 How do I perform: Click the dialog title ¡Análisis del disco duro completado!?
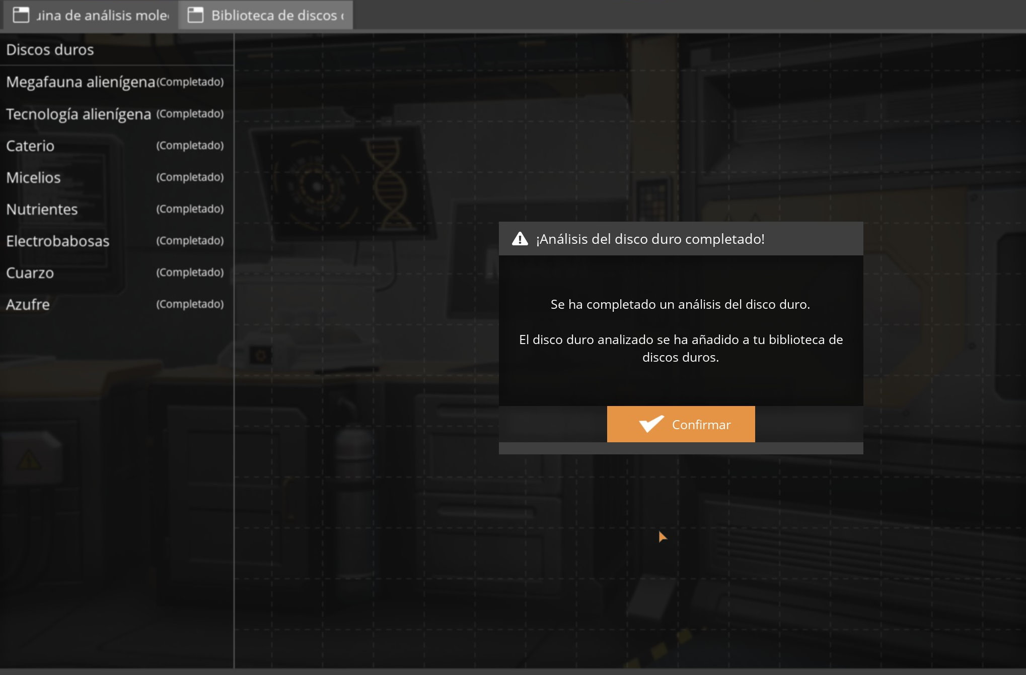[x=650, y=239]
